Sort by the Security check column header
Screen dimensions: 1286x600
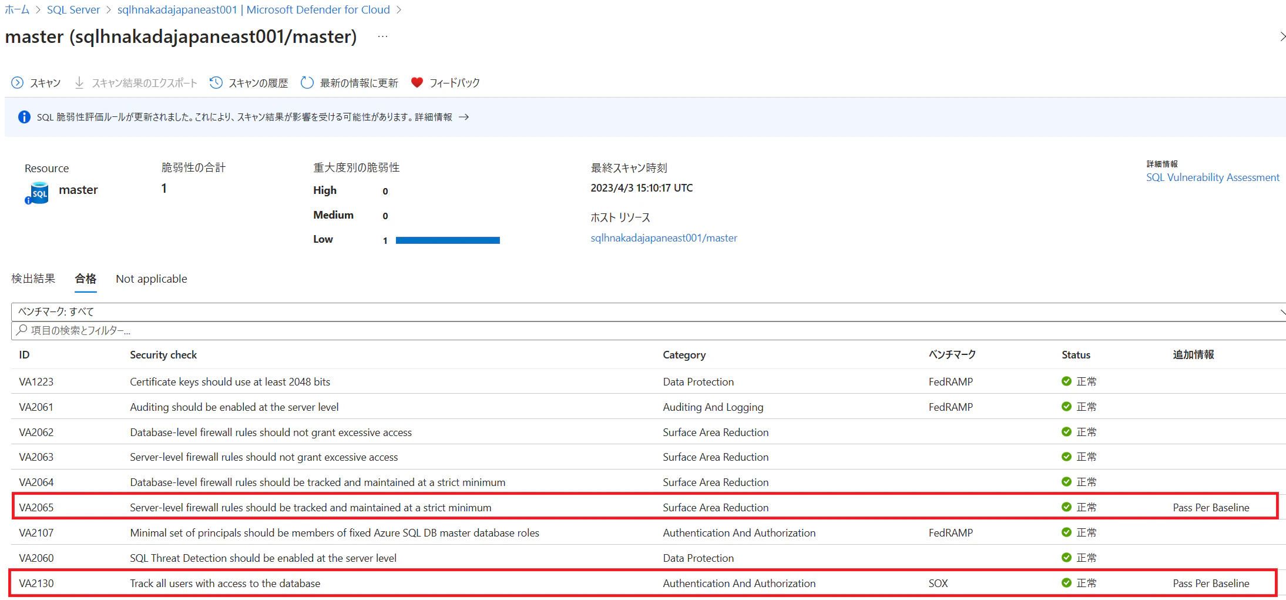163,355
